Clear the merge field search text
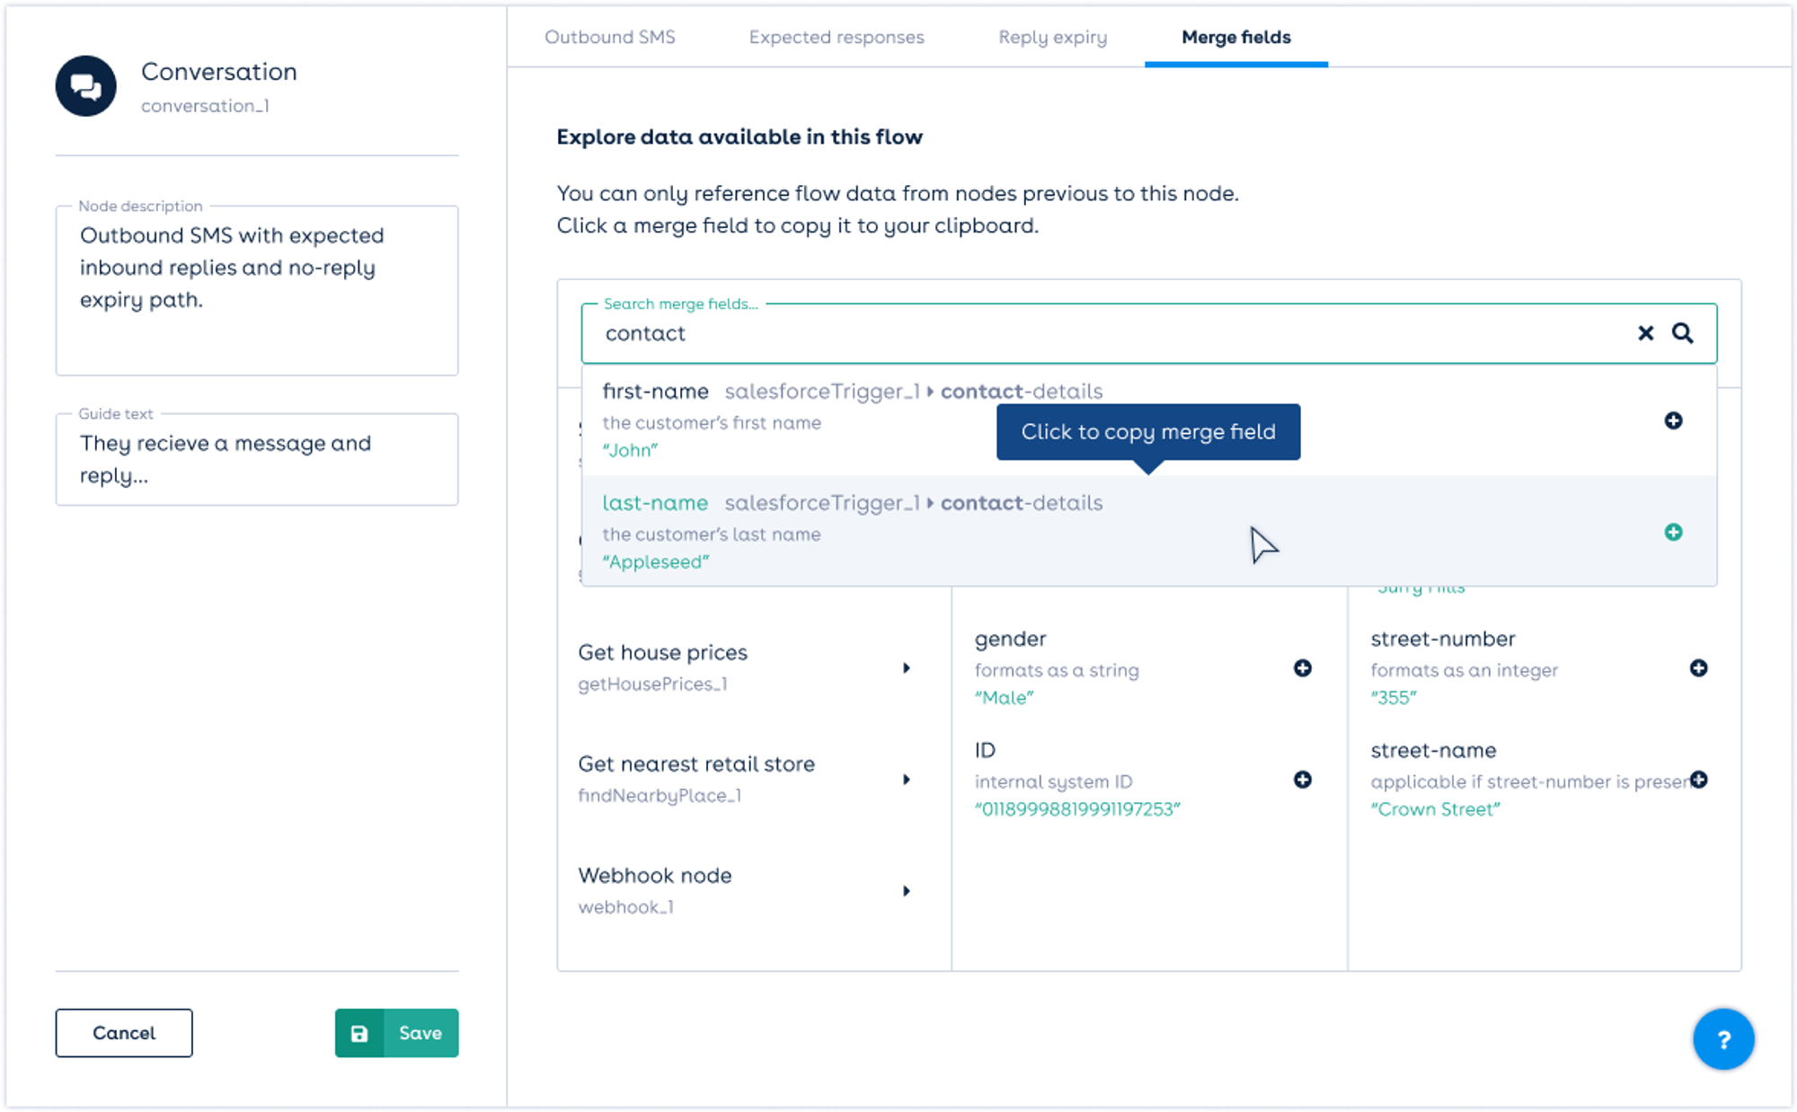The width and height of the screenshot is (1797, 1112). pos(1645,333)
